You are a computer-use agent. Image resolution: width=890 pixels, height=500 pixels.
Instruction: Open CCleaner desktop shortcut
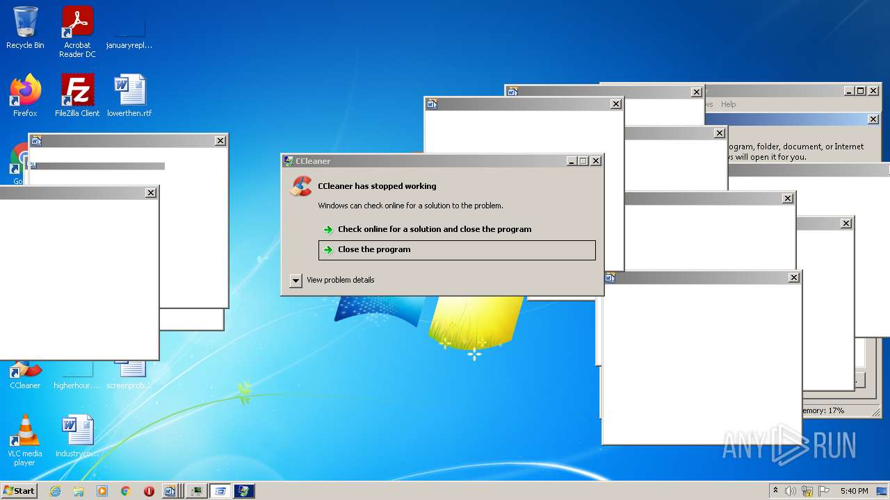[x=25, y=376]
